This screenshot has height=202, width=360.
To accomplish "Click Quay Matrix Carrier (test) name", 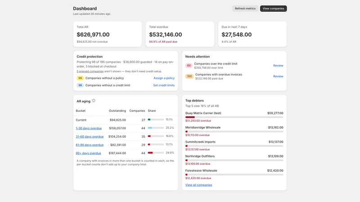I will 203,113.
